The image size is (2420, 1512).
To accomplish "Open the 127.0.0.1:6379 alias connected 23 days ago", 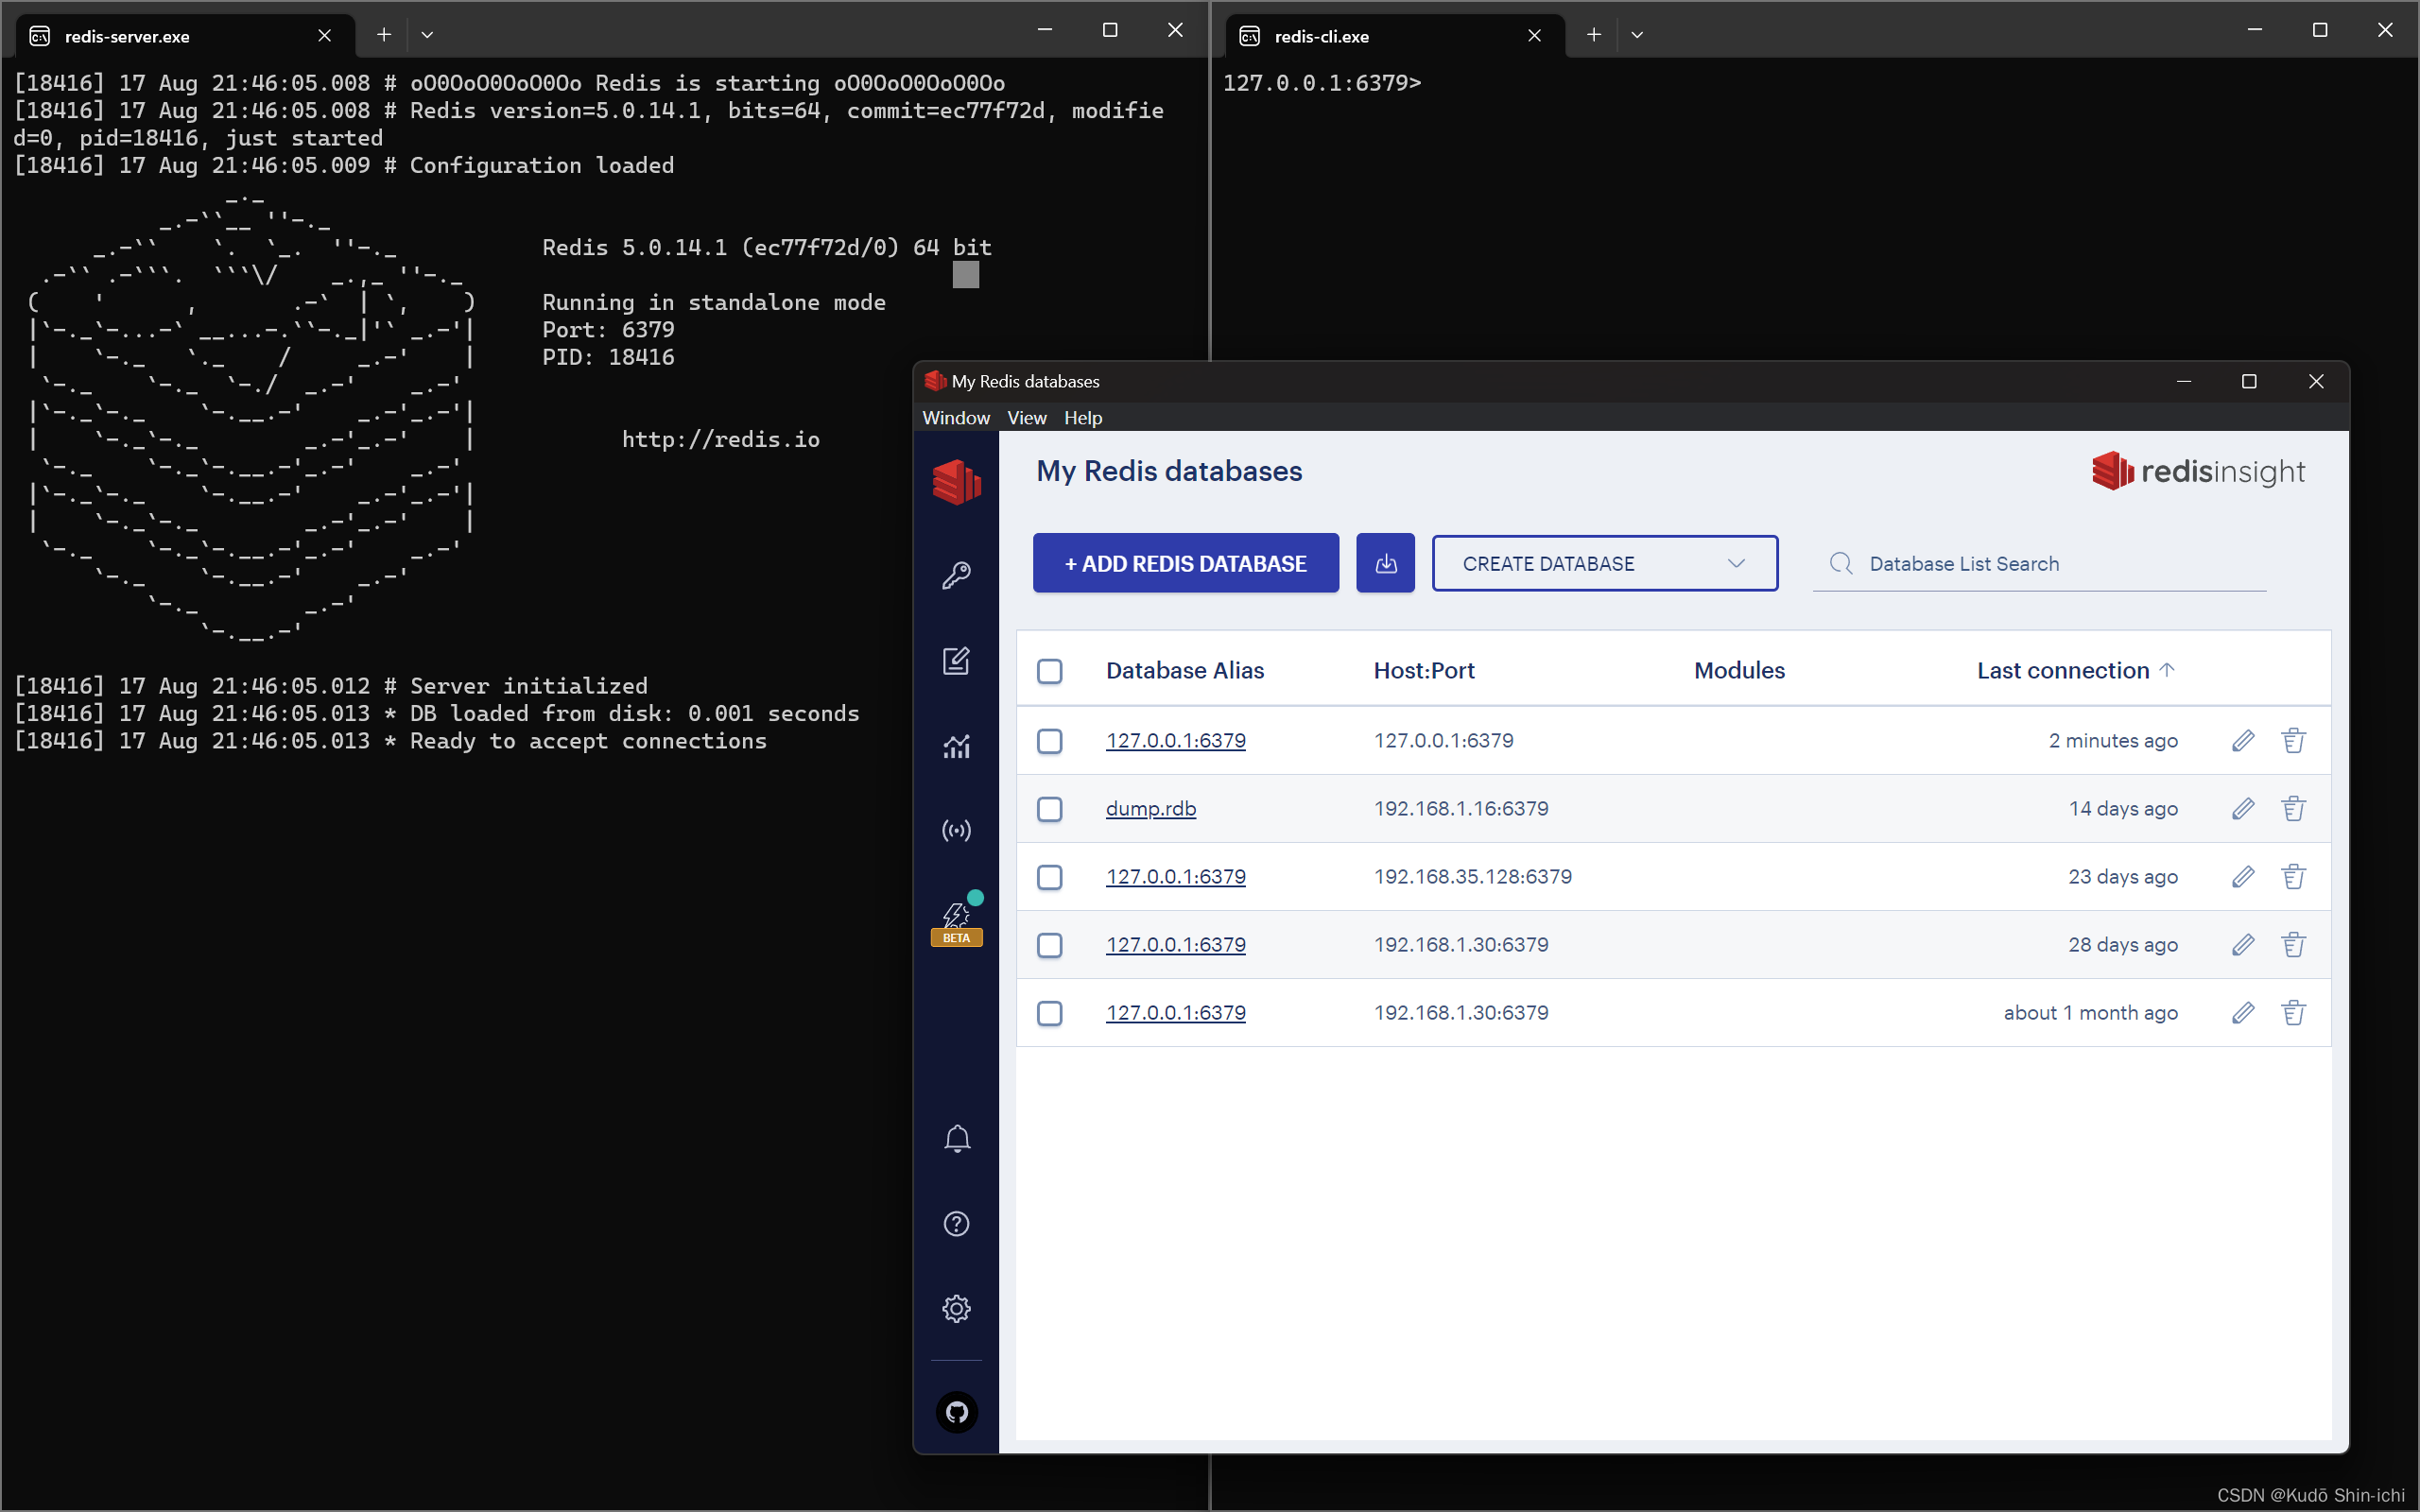I will [1176, 877].
